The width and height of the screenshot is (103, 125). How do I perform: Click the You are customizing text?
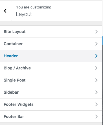click(x=34, y=7)
